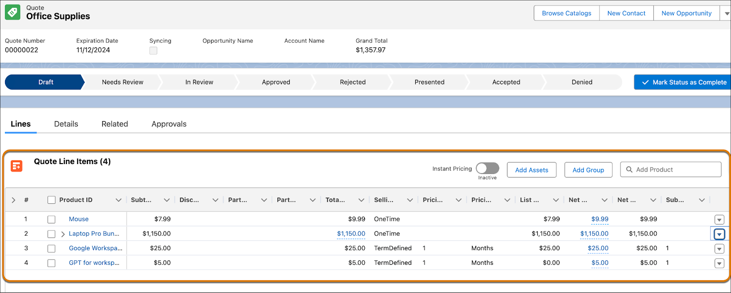The image size is (731, 293).
Task: Select the GPT for workspace row checkbox
Action: (x=52, y=263)
